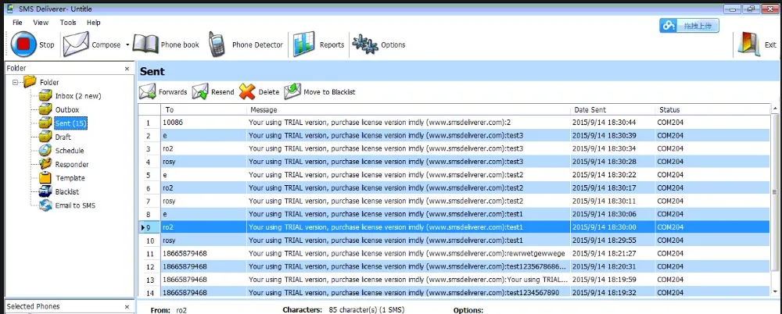This screenshot has width=782, height=314.
Task: Select row header number 14
Action: [149, 293]
